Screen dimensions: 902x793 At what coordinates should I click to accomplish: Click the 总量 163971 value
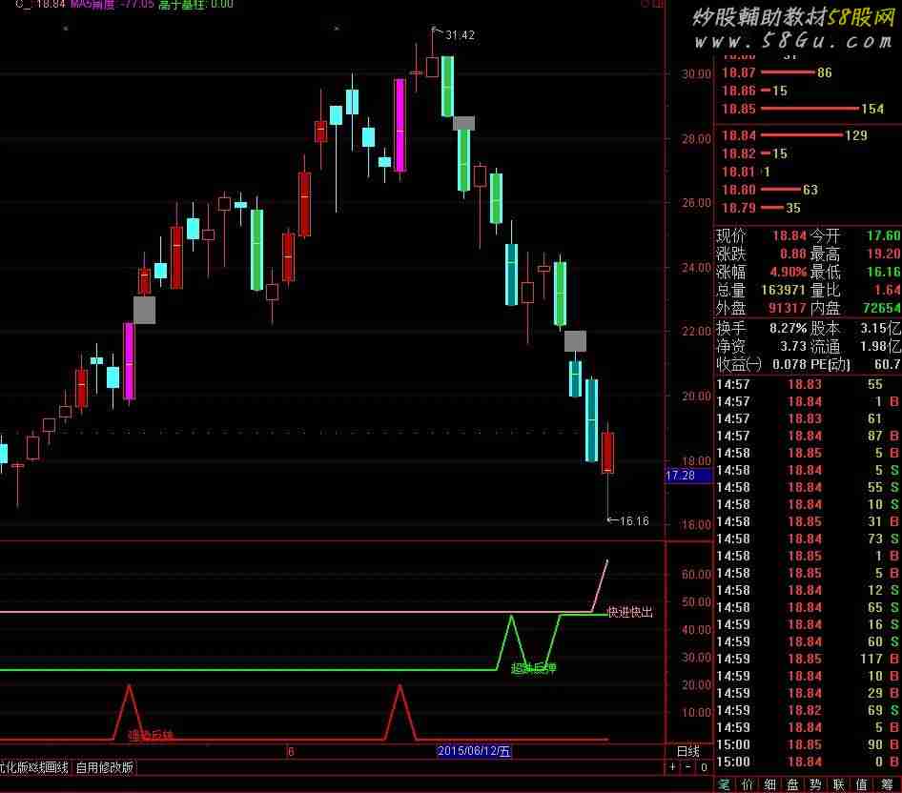784,290
